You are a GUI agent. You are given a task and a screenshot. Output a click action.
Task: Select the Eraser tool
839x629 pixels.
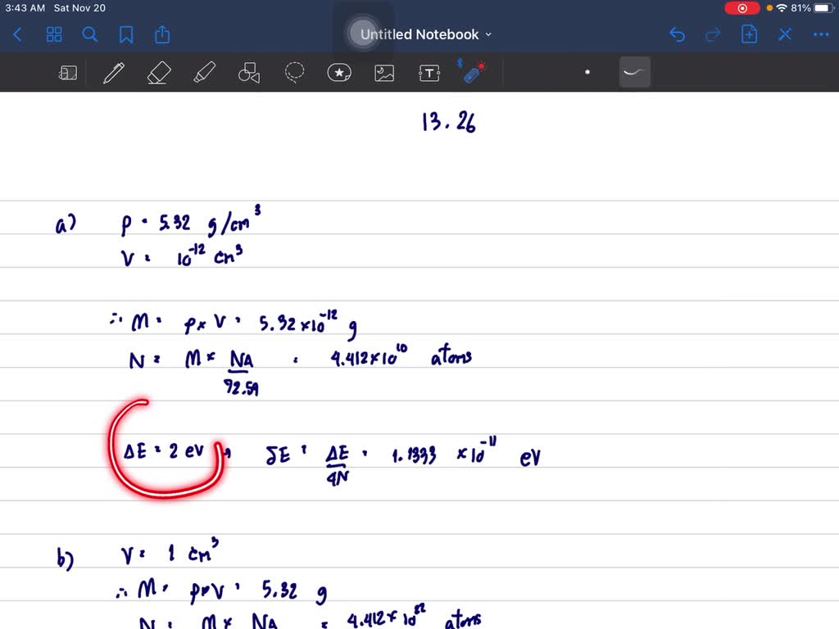pos(159,72)
